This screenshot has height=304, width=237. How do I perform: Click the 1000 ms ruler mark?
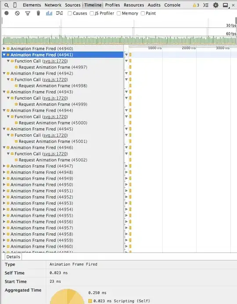point(154,48)
